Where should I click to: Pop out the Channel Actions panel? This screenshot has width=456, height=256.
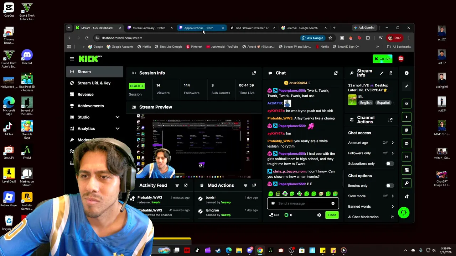[390, 119]
